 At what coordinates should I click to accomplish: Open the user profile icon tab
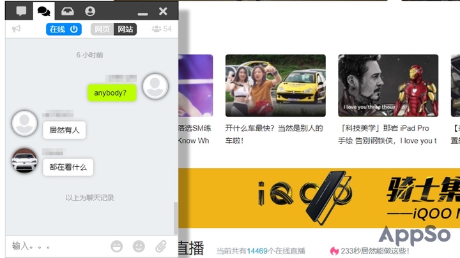click(90, 11)
